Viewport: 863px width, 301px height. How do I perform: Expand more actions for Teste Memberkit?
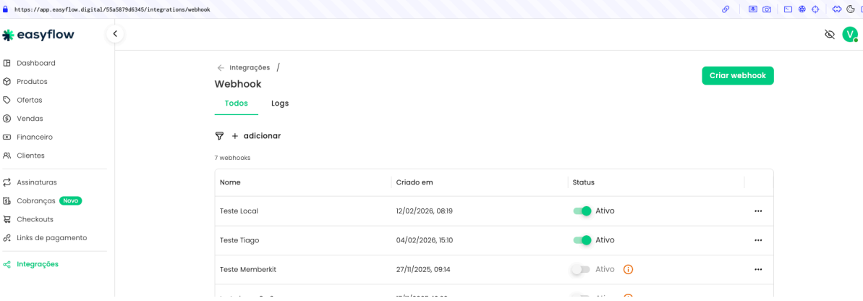click(758, 269)
